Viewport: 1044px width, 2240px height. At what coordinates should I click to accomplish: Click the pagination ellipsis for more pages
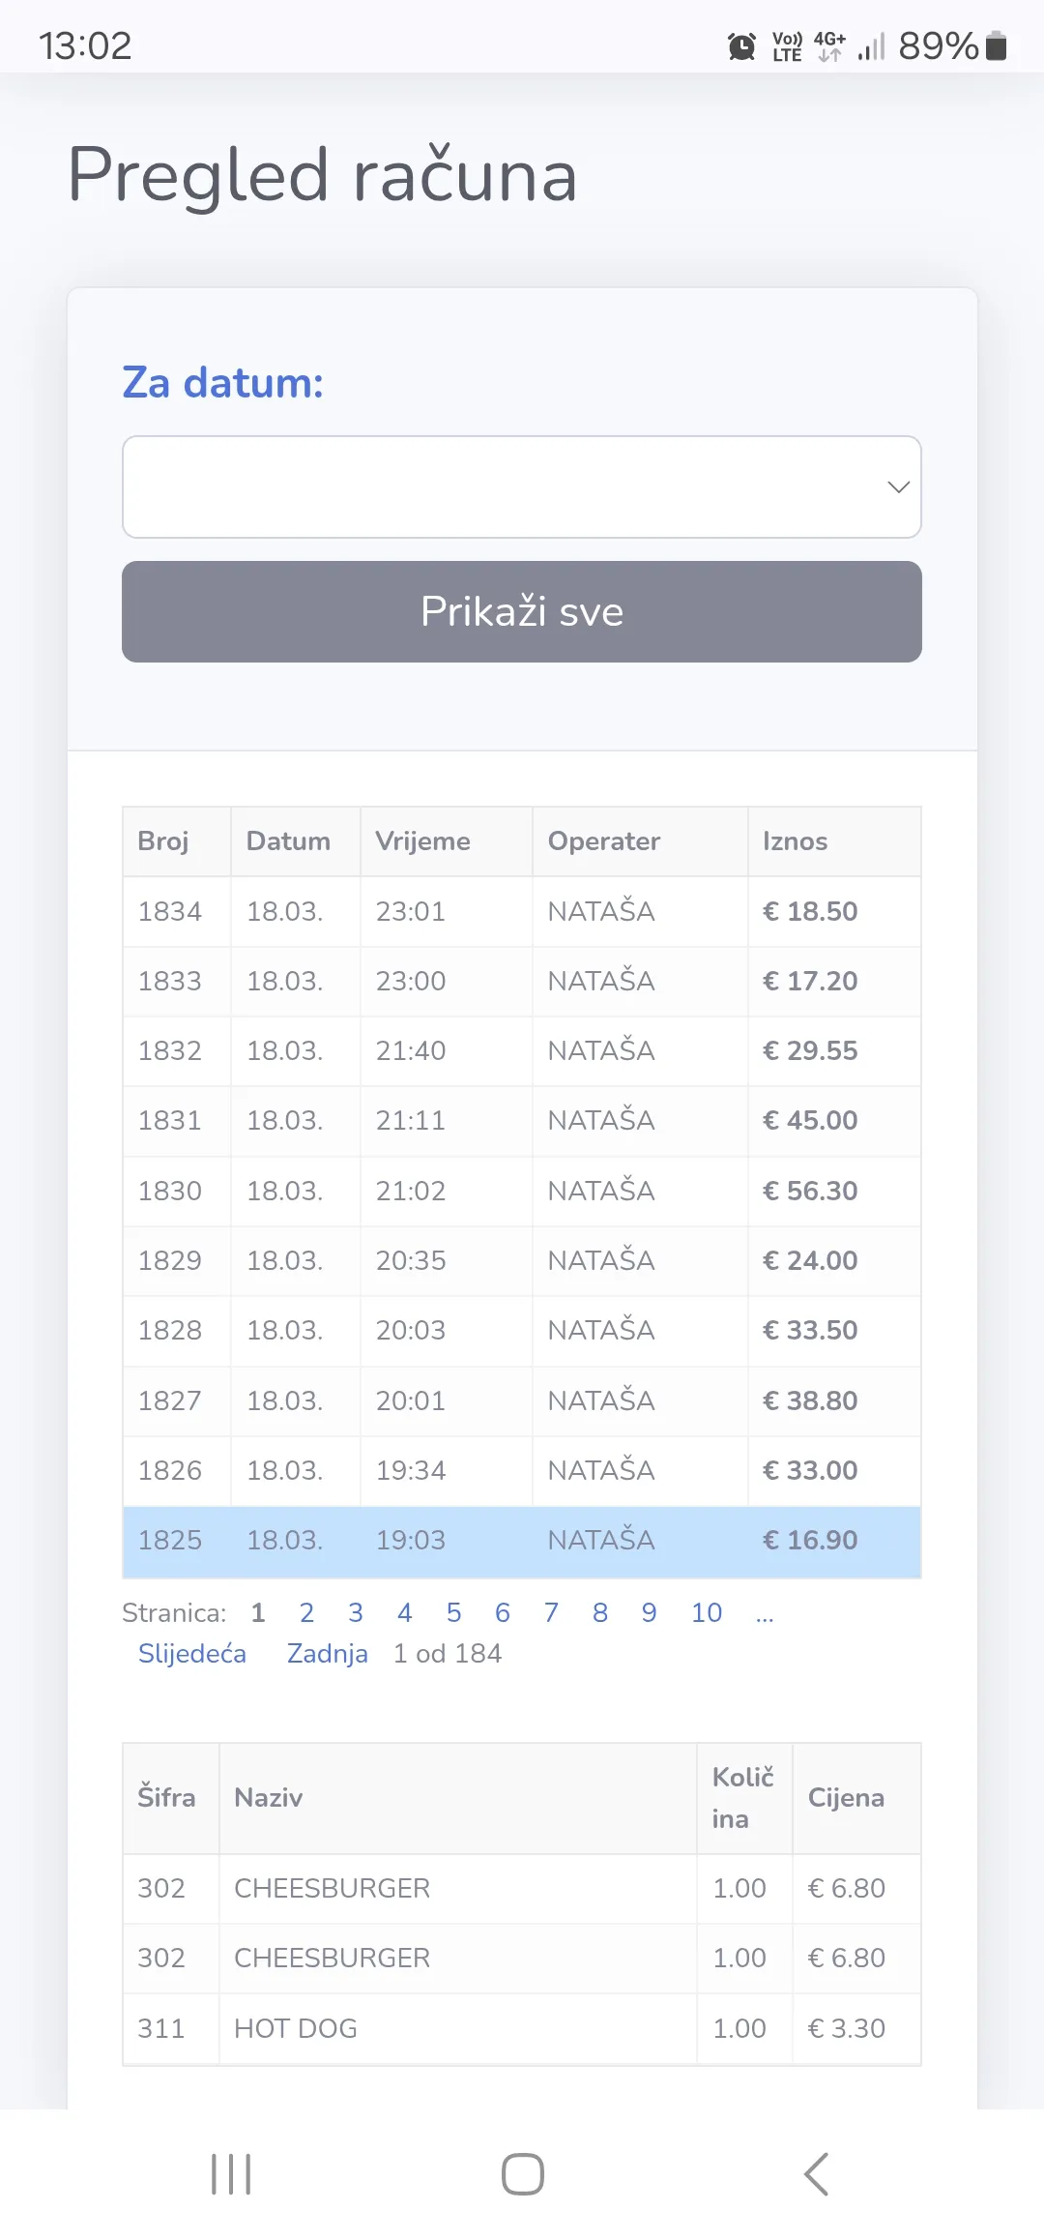[765, 1614]
